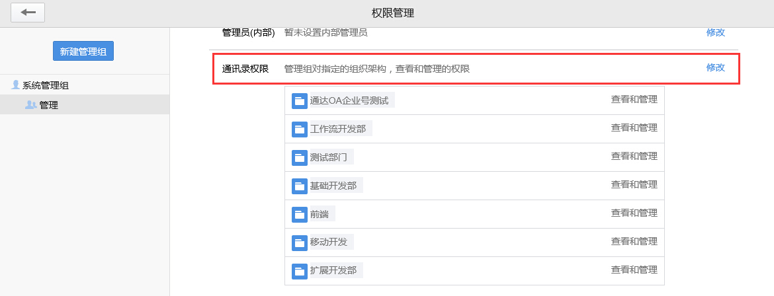Click folder icon beside 扩展开发部
The width and height of the screenshot is (774, 296).
(300, 271)
